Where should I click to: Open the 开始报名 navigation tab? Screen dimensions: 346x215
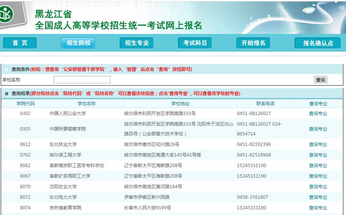click(x=253, y=43)
